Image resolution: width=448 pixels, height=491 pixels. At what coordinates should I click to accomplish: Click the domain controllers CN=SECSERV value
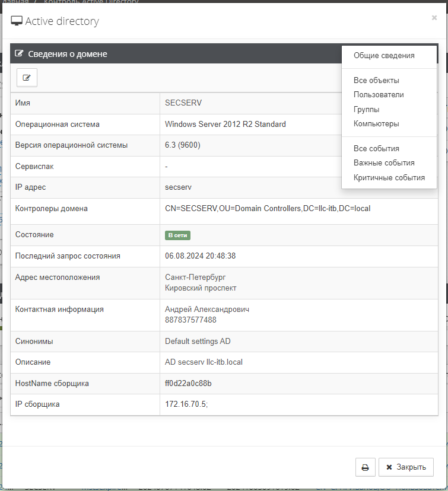tap(268, 209)
